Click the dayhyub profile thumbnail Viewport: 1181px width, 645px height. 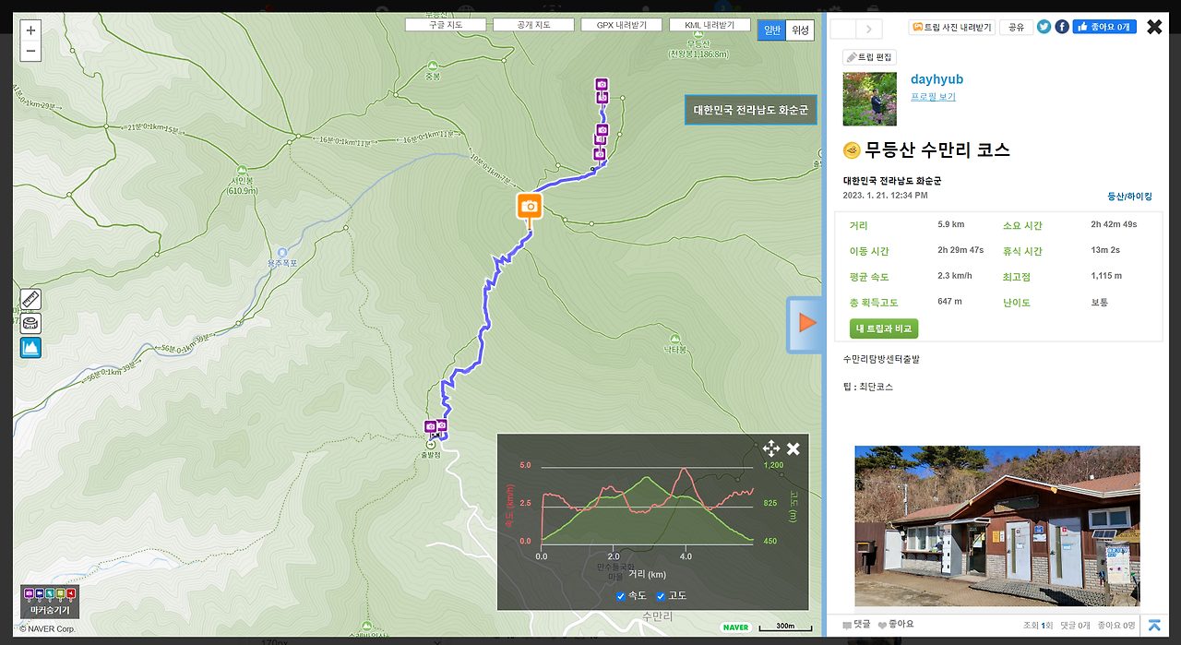pyautogui.click(x=869, y=99)
